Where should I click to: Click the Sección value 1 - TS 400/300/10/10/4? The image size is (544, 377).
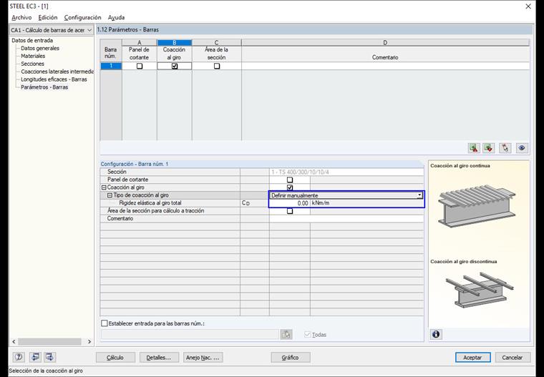(300, 172)
